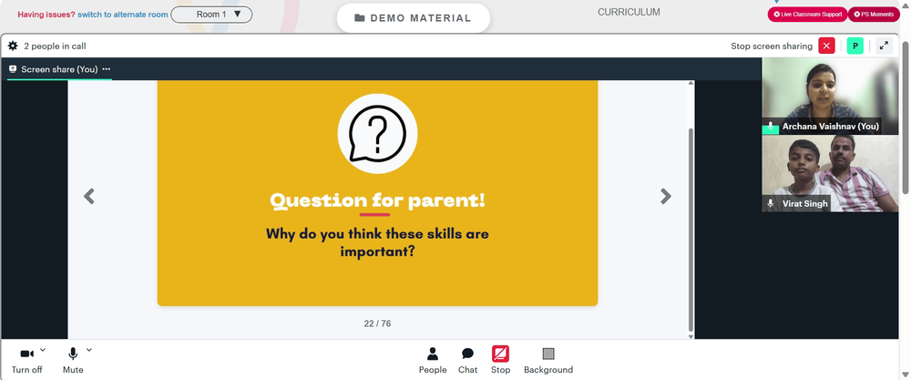
Task: Open the Room 1 dropdown
Action: tap(211, 15)
